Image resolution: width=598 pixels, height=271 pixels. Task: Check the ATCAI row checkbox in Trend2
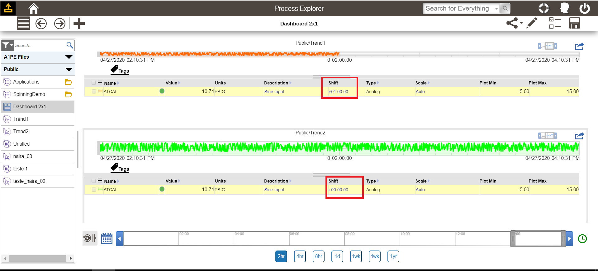point(94,190)
